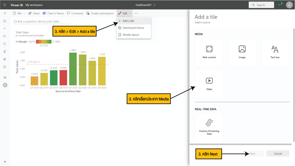Select the Image media tile
The height and width of the screenshot is (166, 295).
tap(242, 53)
